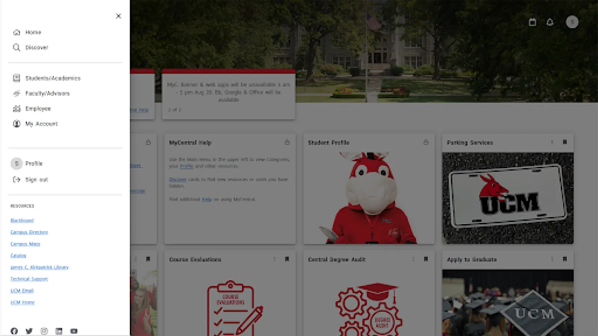598x336 pixels.
Task: Open more options on Course Evaluations card
Action: coord(274,259)
